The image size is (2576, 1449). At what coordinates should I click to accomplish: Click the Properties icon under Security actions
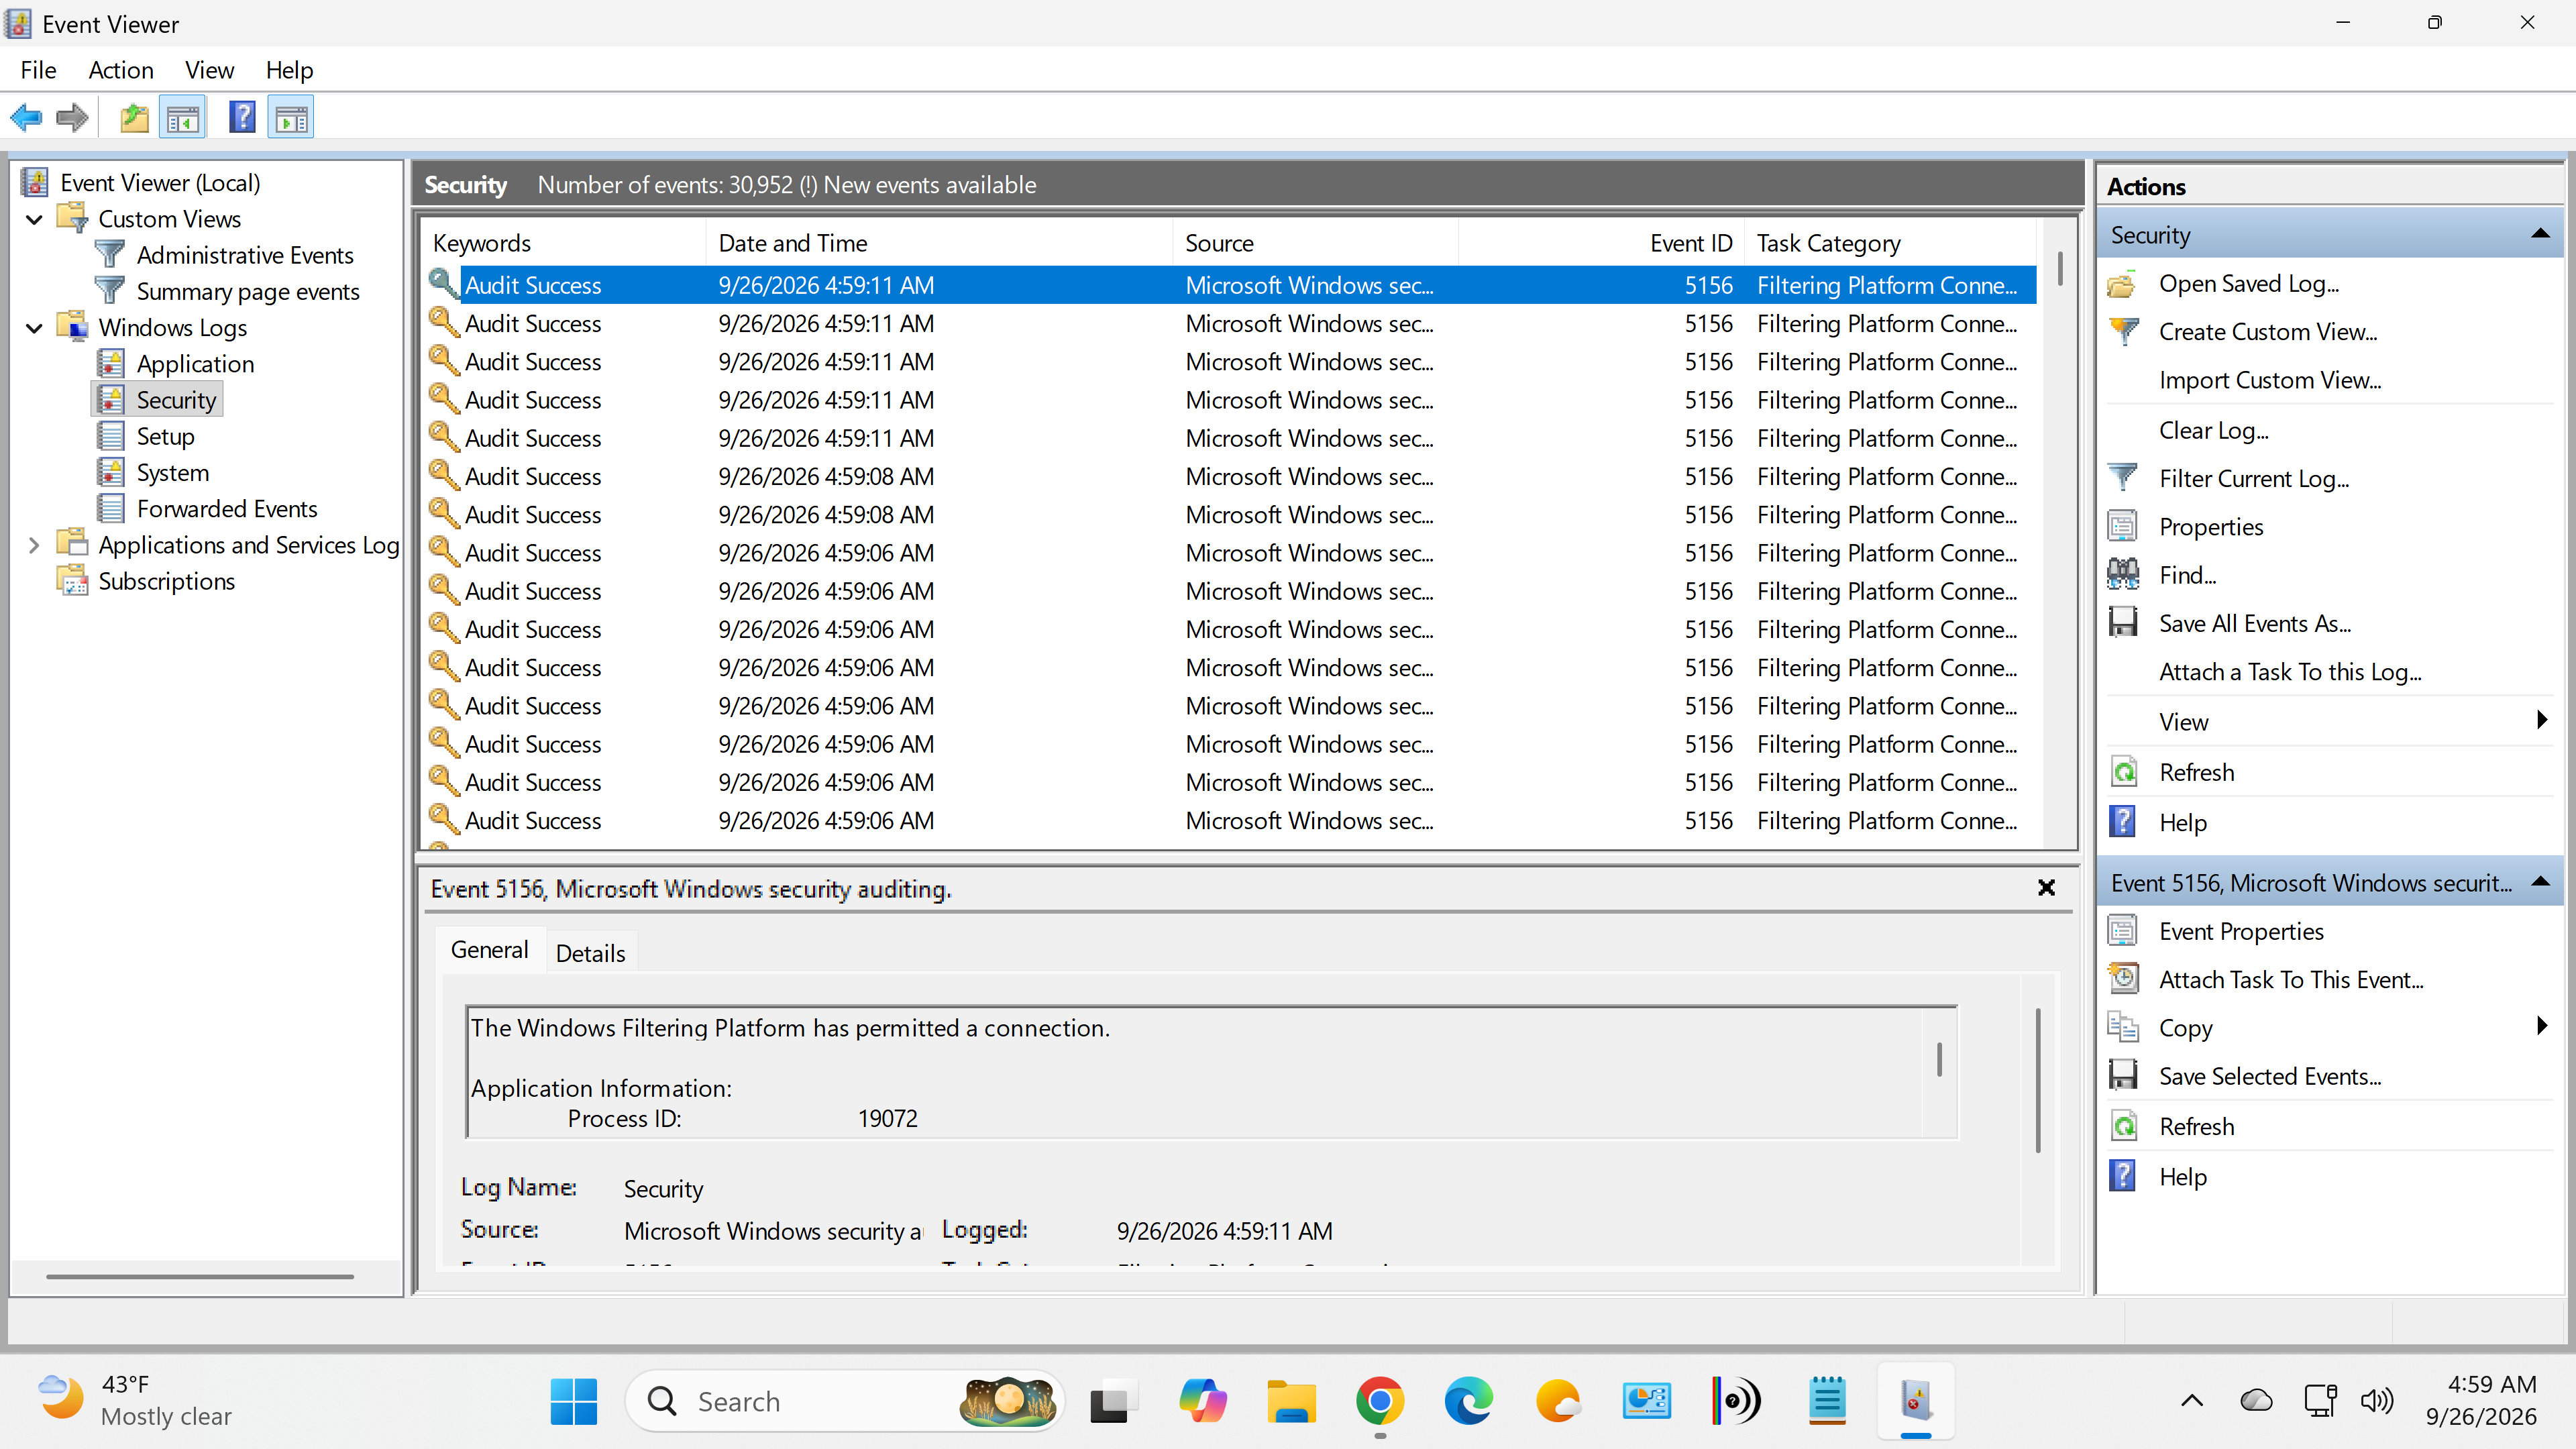pos(2123,527)
